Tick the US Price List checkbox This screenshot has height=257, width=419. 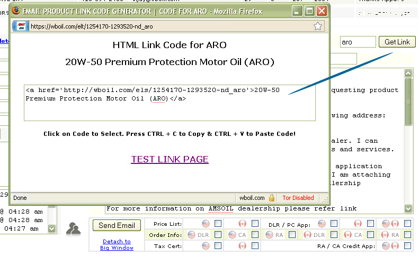[218, 223]
